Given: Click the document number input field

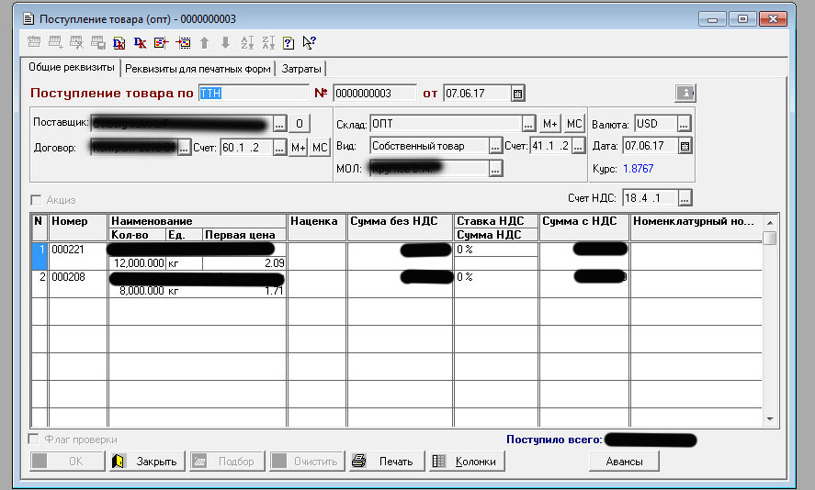Looking at the screenshot, I should [374, 94].
